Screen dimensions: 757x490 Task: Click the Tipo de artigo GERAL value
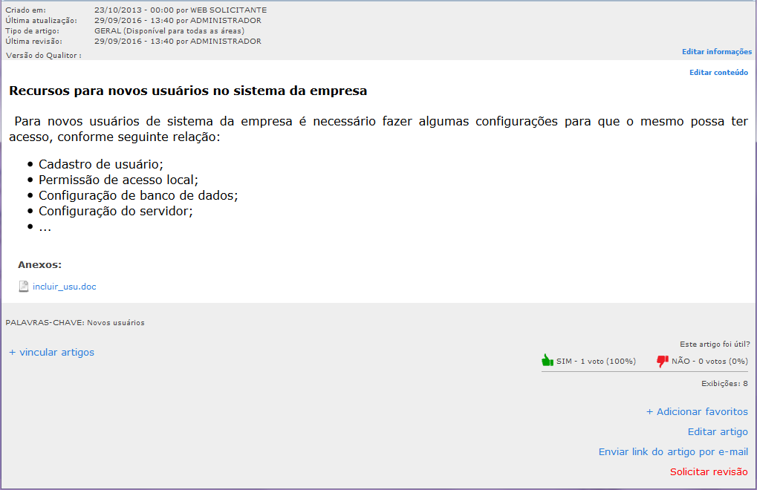pos(169,31)
